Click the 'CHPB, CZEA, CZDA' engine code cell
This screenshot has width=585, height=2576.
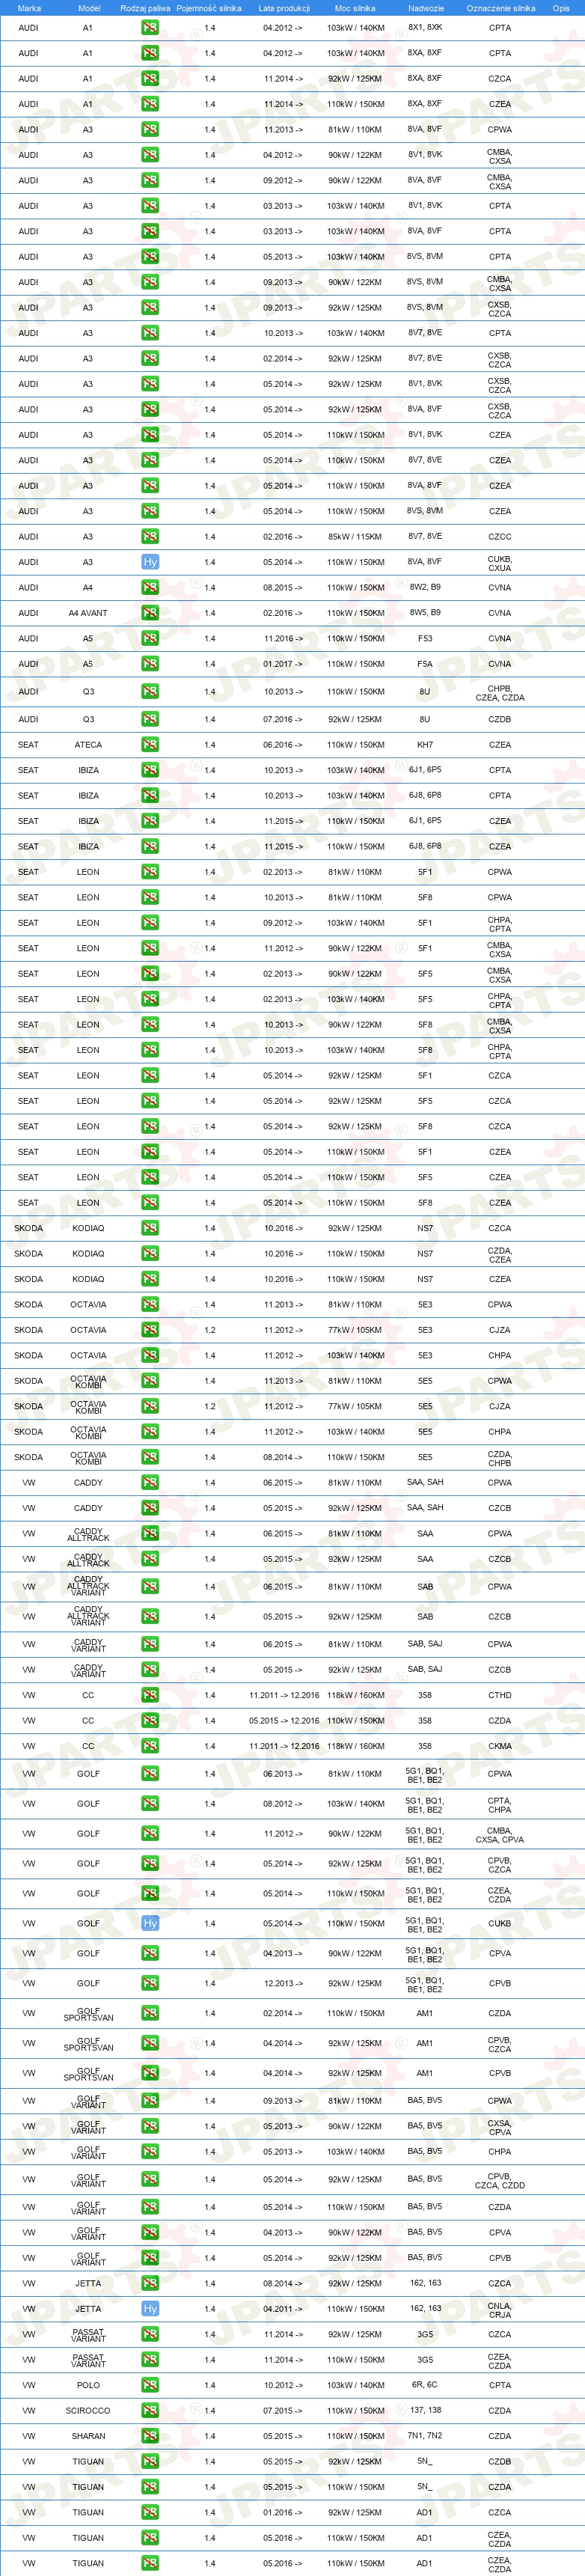500,693
